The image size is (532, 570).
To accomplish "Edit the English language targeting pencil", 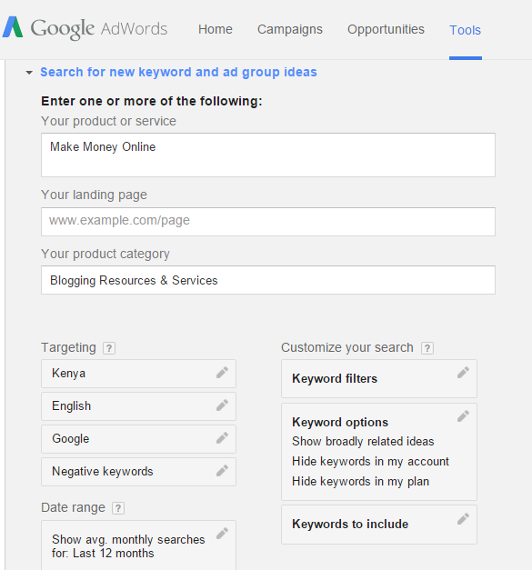I will click(x=222, y=405).
